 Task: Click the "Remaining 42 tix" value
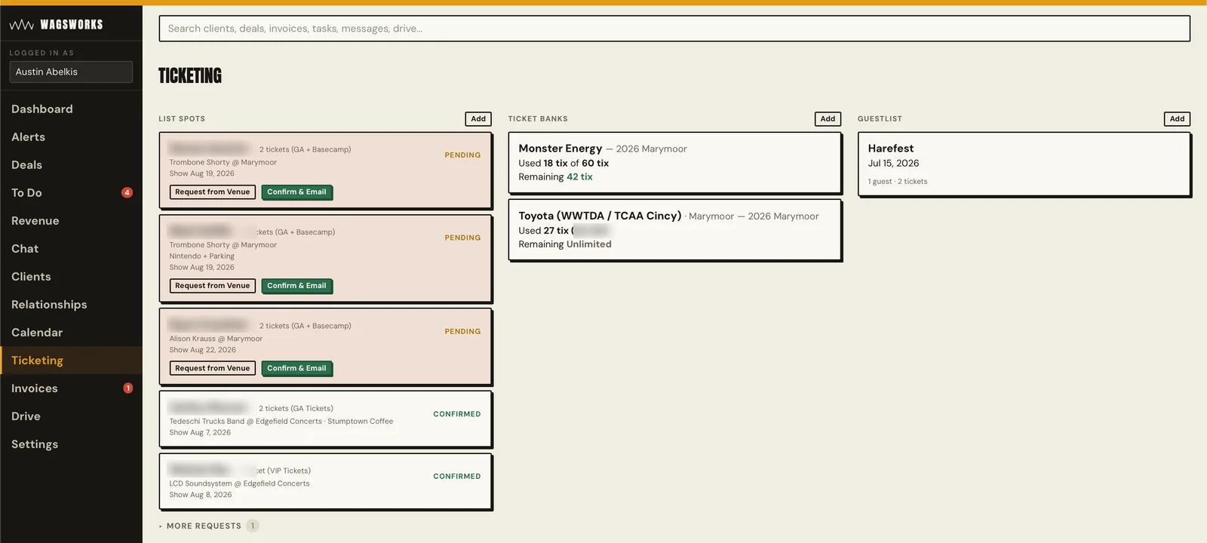point(579,177)
